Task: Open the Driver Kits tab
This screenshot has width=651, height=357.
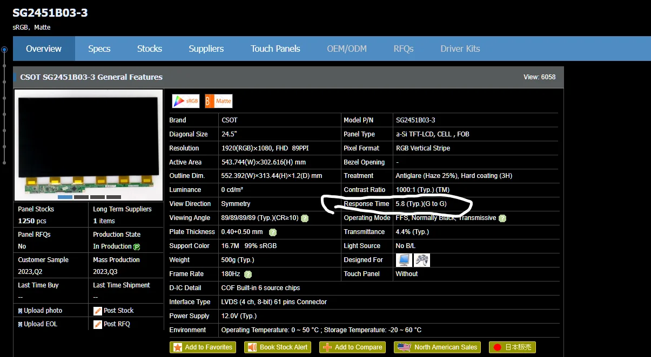Action: tap(460, 49)
